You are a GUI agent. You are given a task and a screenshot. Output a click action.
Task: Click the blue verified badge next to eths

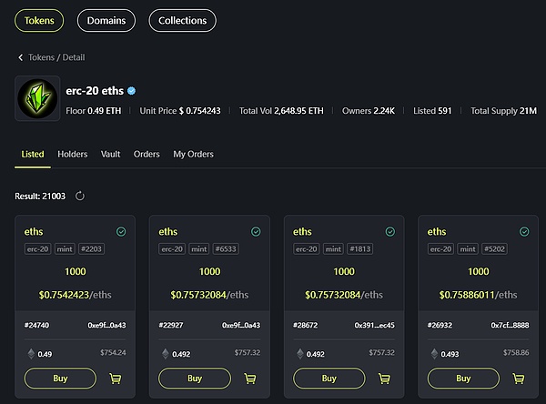pos(131,91)
